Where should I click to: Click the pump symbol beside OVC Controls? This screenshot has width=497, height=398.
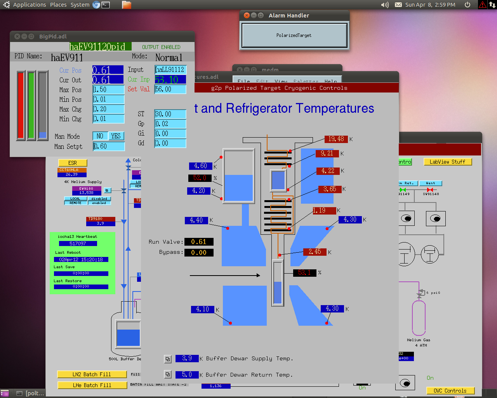pyautogui.click(x=405, y=383)
